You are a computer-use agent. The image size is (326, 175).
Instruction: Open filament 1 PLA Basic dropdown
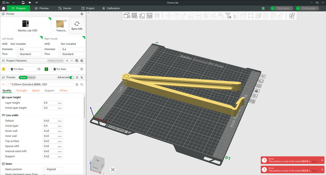click(x=21, y=69)
